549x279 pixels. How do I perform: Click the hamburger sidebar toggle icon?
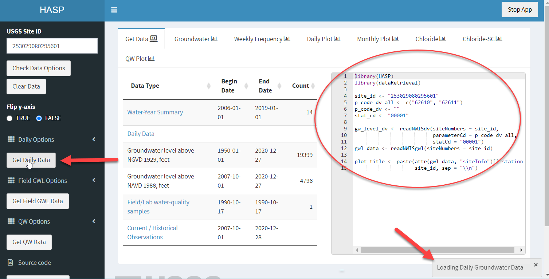[114, 10]
